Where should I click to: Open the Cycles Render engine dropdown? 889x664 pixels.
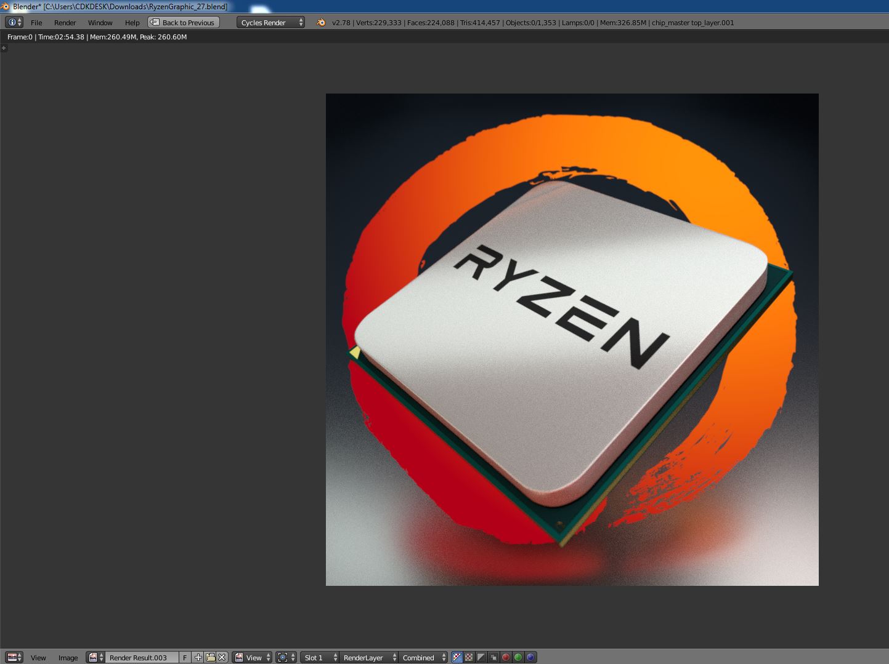[270, 22]
